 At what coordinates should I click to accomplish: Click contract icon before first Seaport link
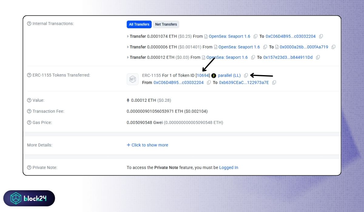pos(206,36)
